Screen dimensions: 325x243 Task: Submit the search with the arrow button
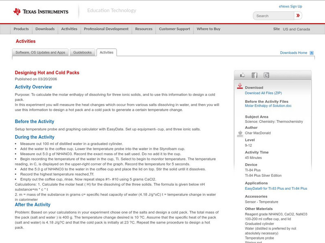click(x=298, y=15)
